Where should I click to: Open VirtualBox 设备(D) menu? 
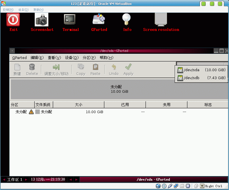tap(23, 10)
